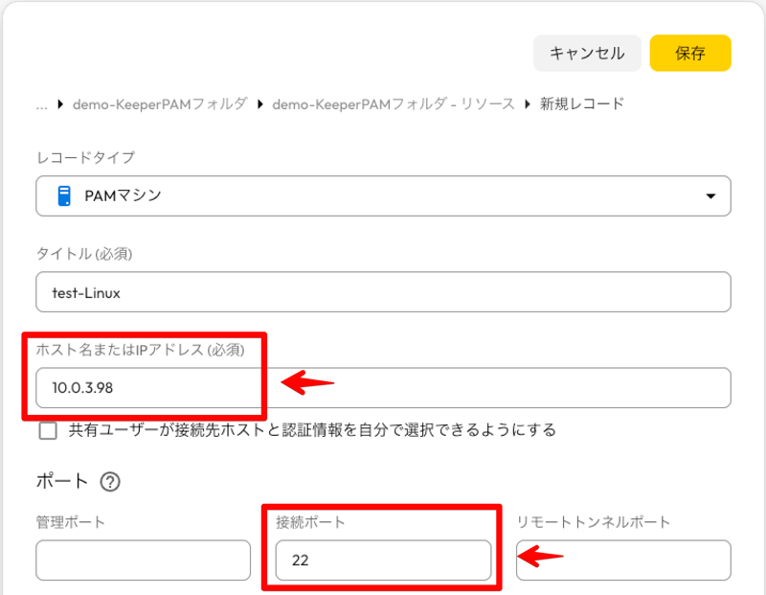Click the arrow before the リソース folder breadcrumb

(x=259, y=103)
